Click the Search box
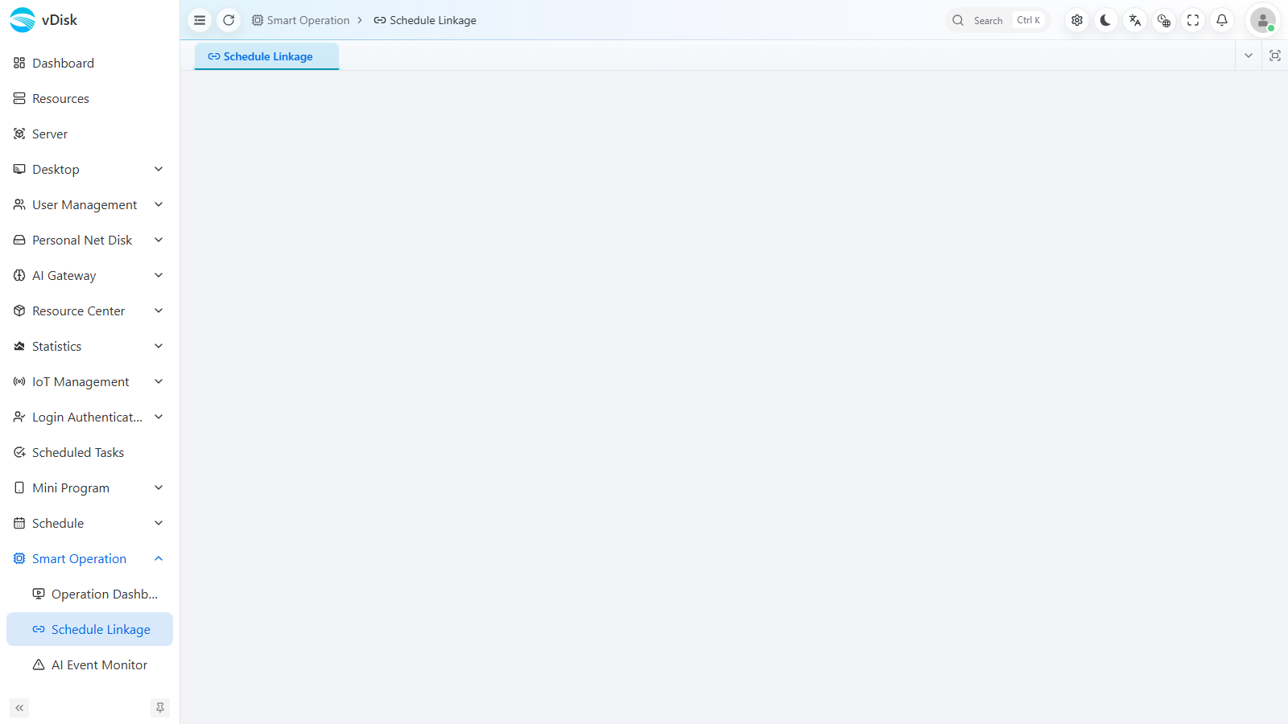The width and height of the screenshot is (1288, 724). 998,20
